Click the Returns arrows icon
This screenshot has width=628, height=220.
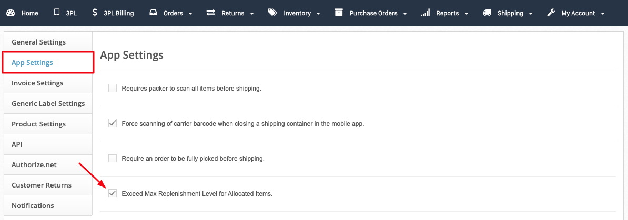click(x=211, y=13)
